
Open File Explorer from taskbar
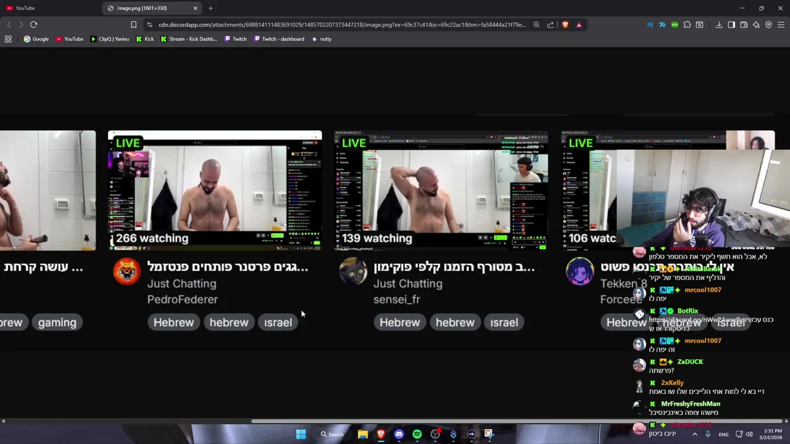click(x=363, y=434)
